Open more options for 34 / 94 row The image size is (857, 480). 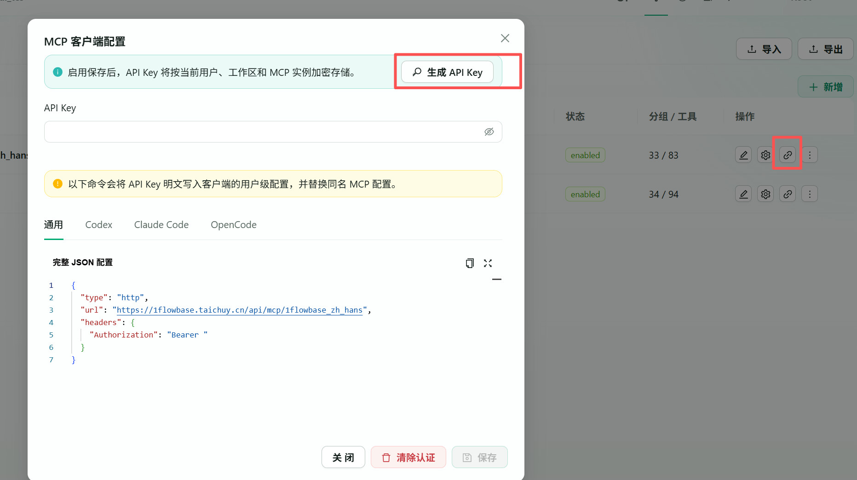pos(810,194)
